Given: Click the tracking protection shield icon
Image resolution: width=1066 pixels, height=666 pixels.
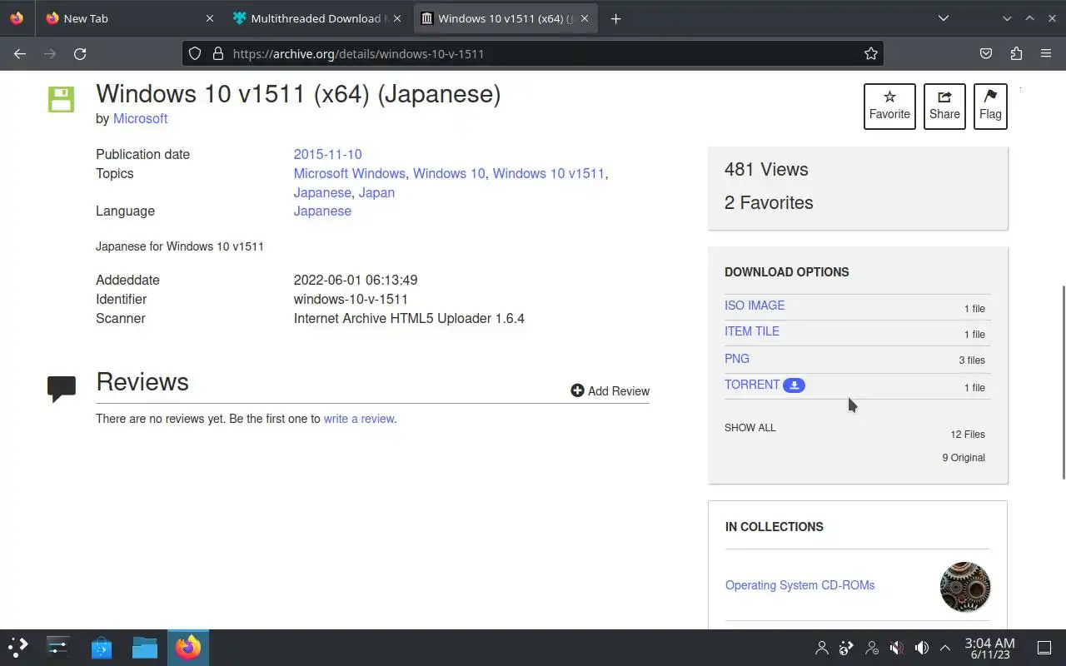Looking at the screenshot, I should pyautogui.click(x=195, y=53).
